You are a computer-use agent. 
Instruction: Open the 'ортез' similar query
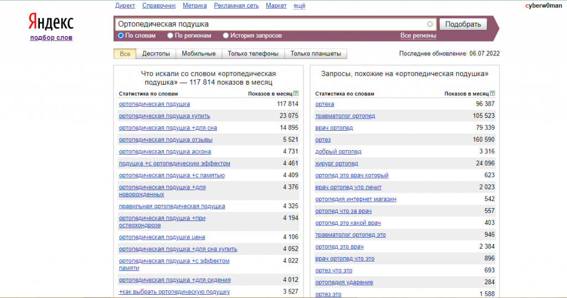[323, 140]
